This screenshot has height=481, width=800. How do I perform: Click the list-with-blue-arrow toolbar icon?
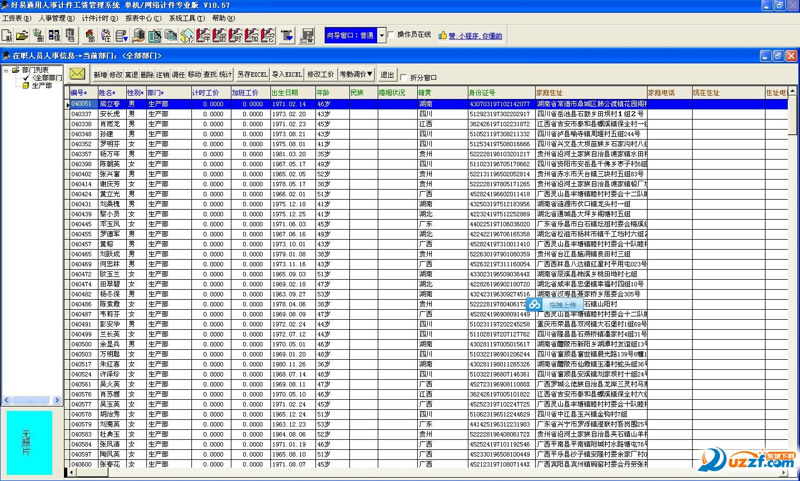[x=121, y=36]
